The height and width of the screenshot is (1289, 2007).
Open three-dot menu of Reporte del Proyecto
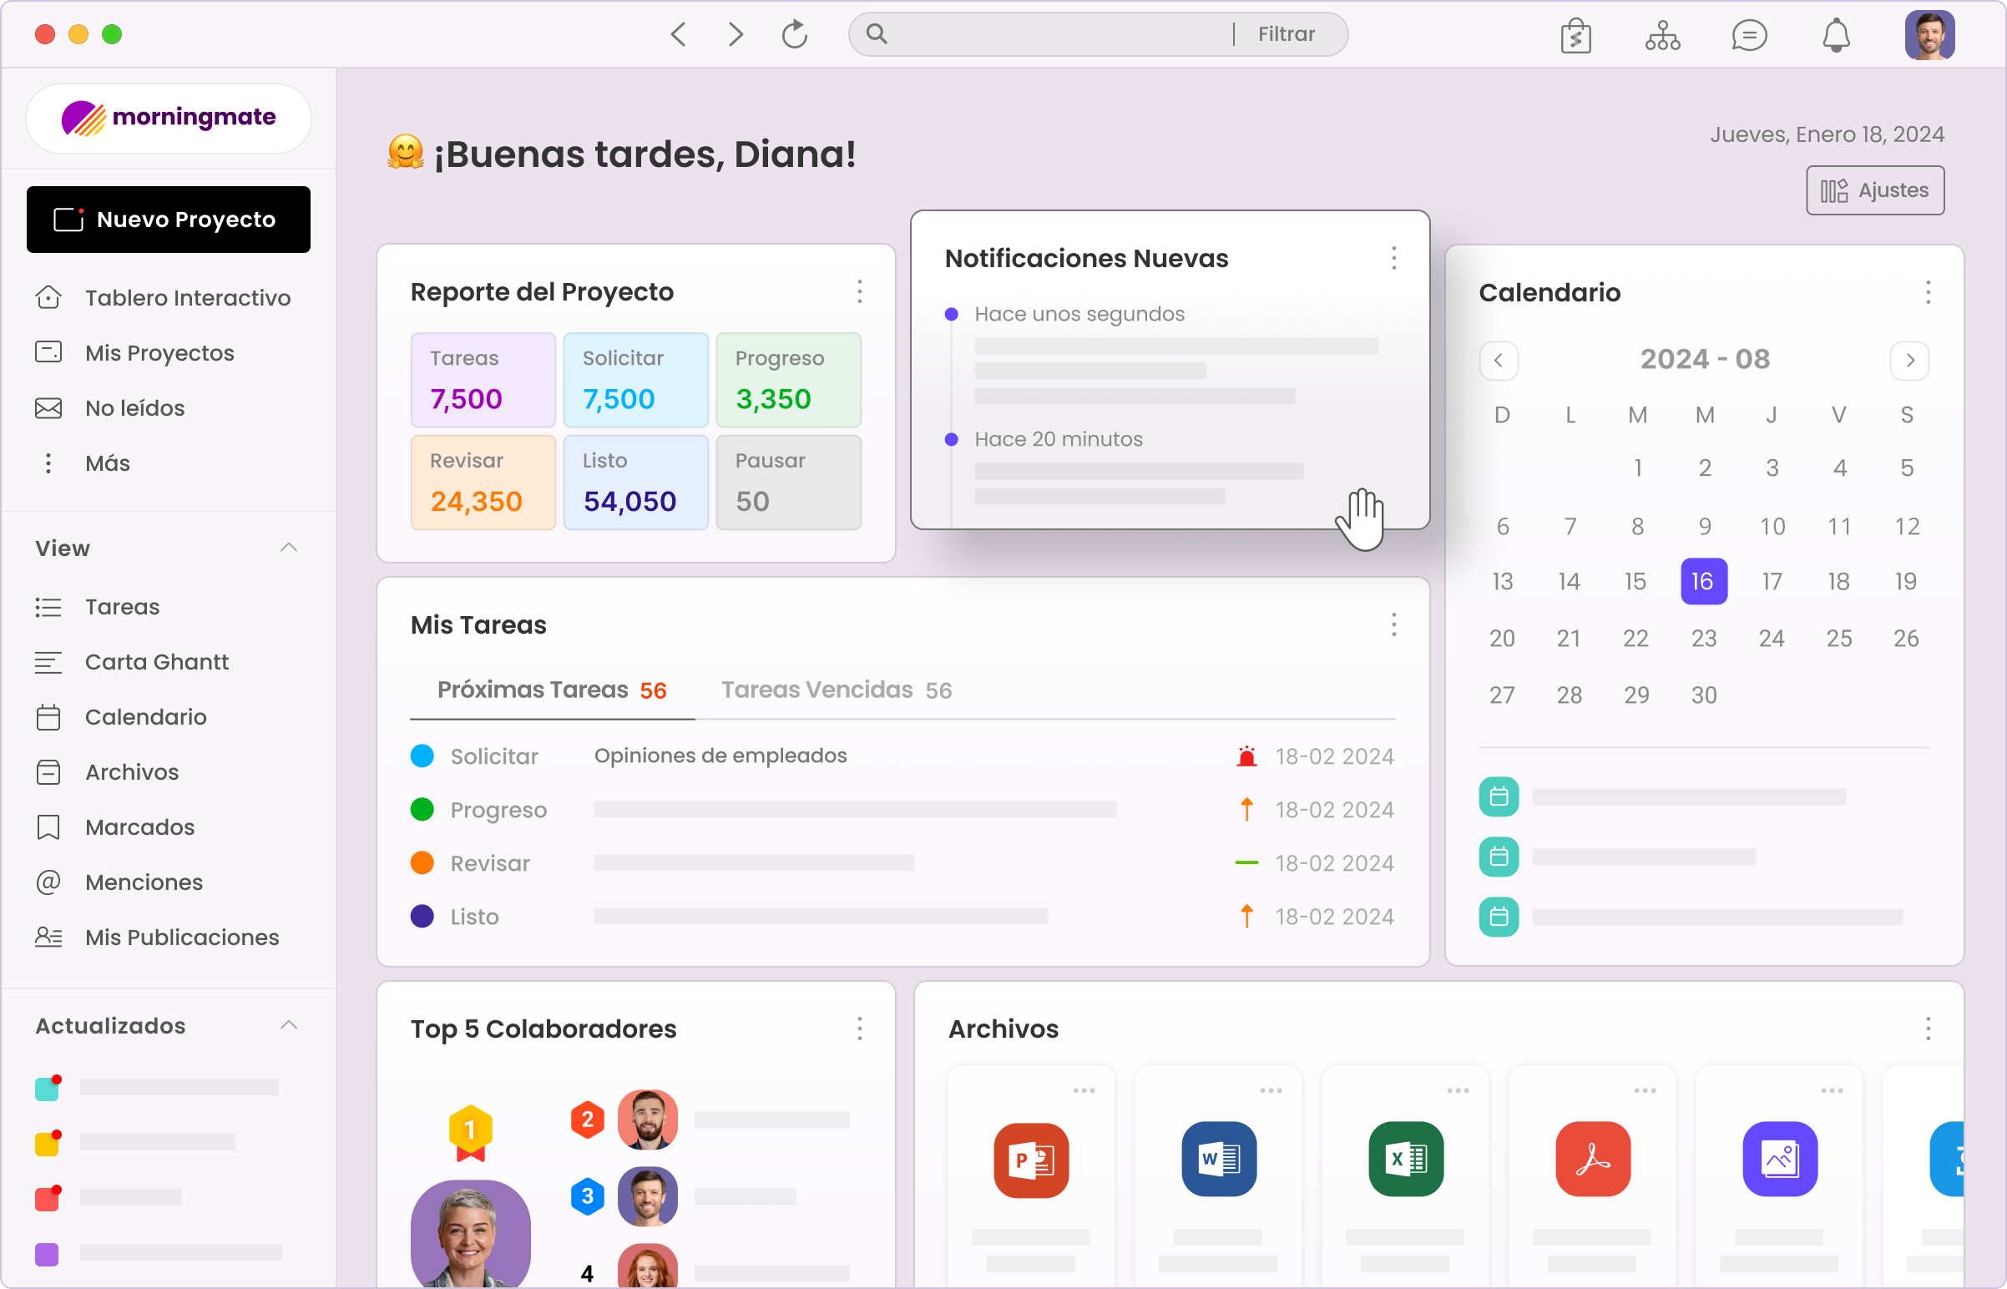(x=860, y=291)
